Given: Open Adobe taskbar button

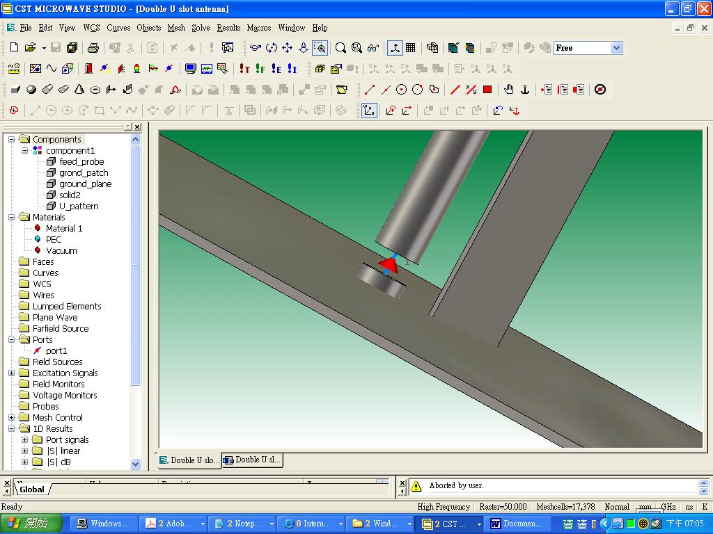Looking at the screenshot, I should (x=173, y=524).
